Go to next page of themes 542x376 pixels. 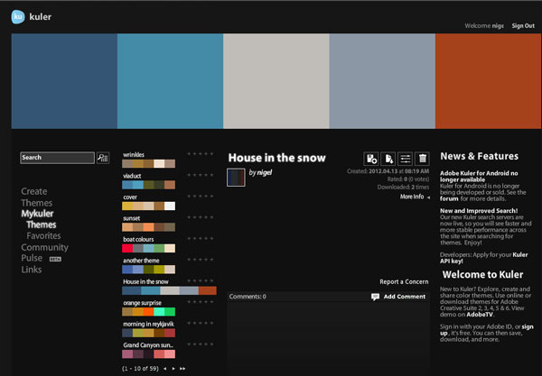pyautogui.click(x=173, y=369)
